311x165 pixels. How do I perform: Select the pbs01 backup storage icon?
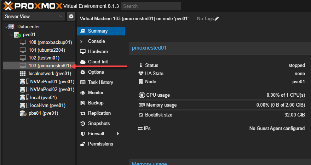23,113
